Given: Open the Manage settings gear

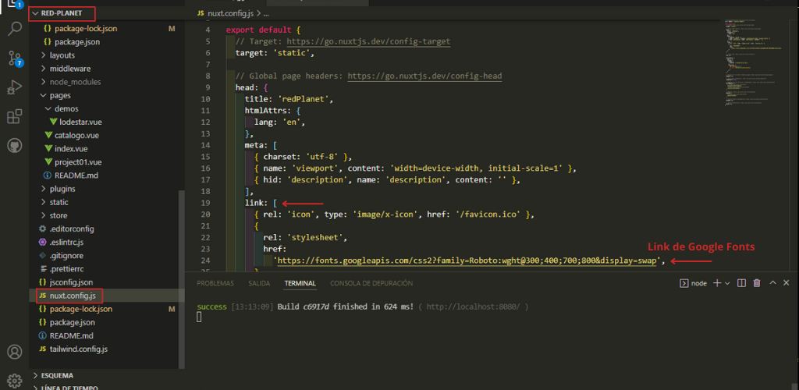Looking at the screenshot, I should [x=15, y=380].
